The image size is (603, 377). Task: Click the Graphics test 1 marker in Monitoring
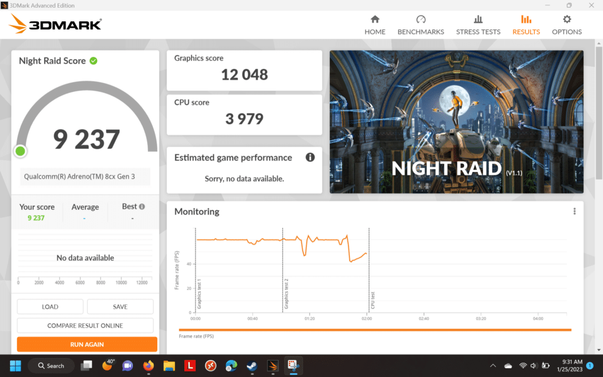click(x=199, y=295)
